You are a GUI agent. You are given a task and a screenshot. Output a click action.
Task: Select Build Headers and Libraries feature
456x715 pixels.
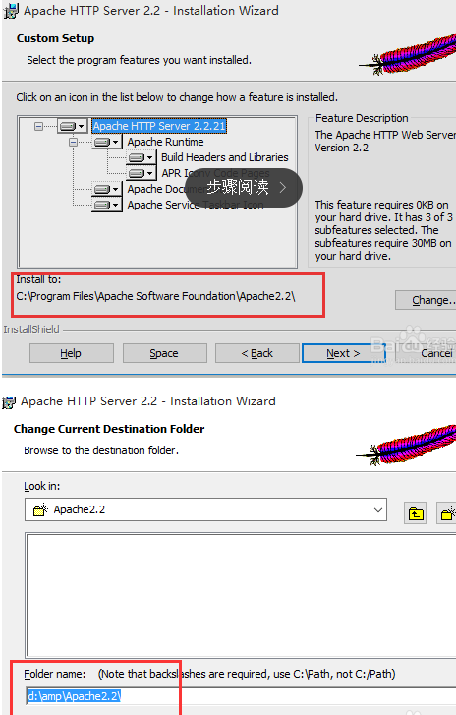pyautogui.click(x=225, y=157)
